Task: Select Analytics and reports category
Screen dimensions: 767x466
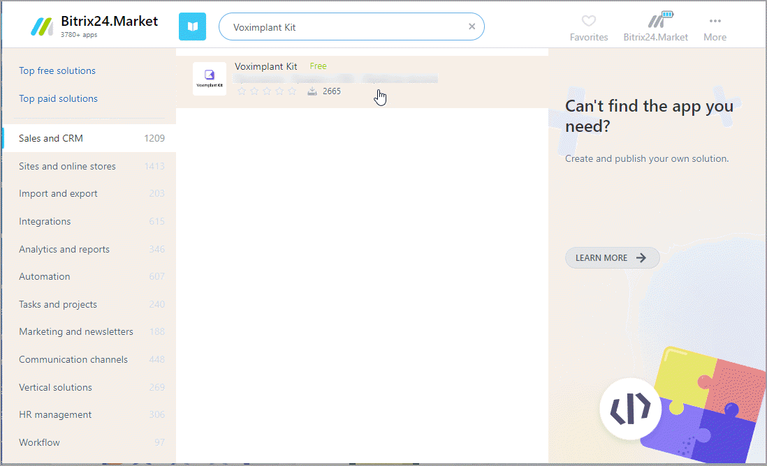Action: pyautogui.click(x=89, y=249)
